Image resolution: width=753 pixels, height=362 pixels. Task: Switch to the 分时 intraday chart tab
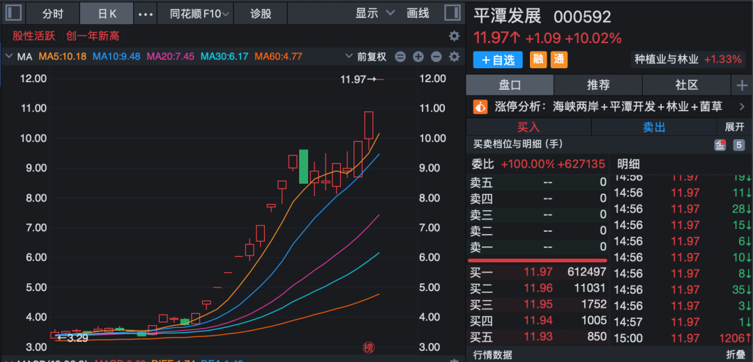coord(52,13)
